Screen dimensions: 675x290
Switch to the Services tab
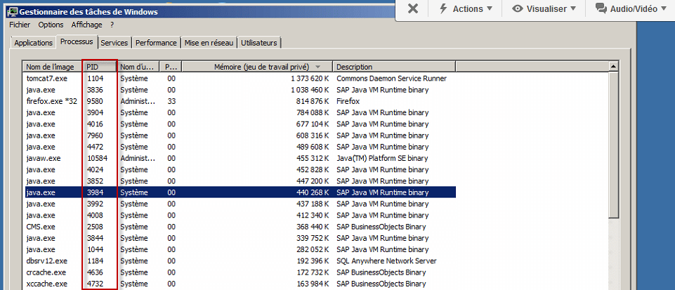click(x=114, y=43)
